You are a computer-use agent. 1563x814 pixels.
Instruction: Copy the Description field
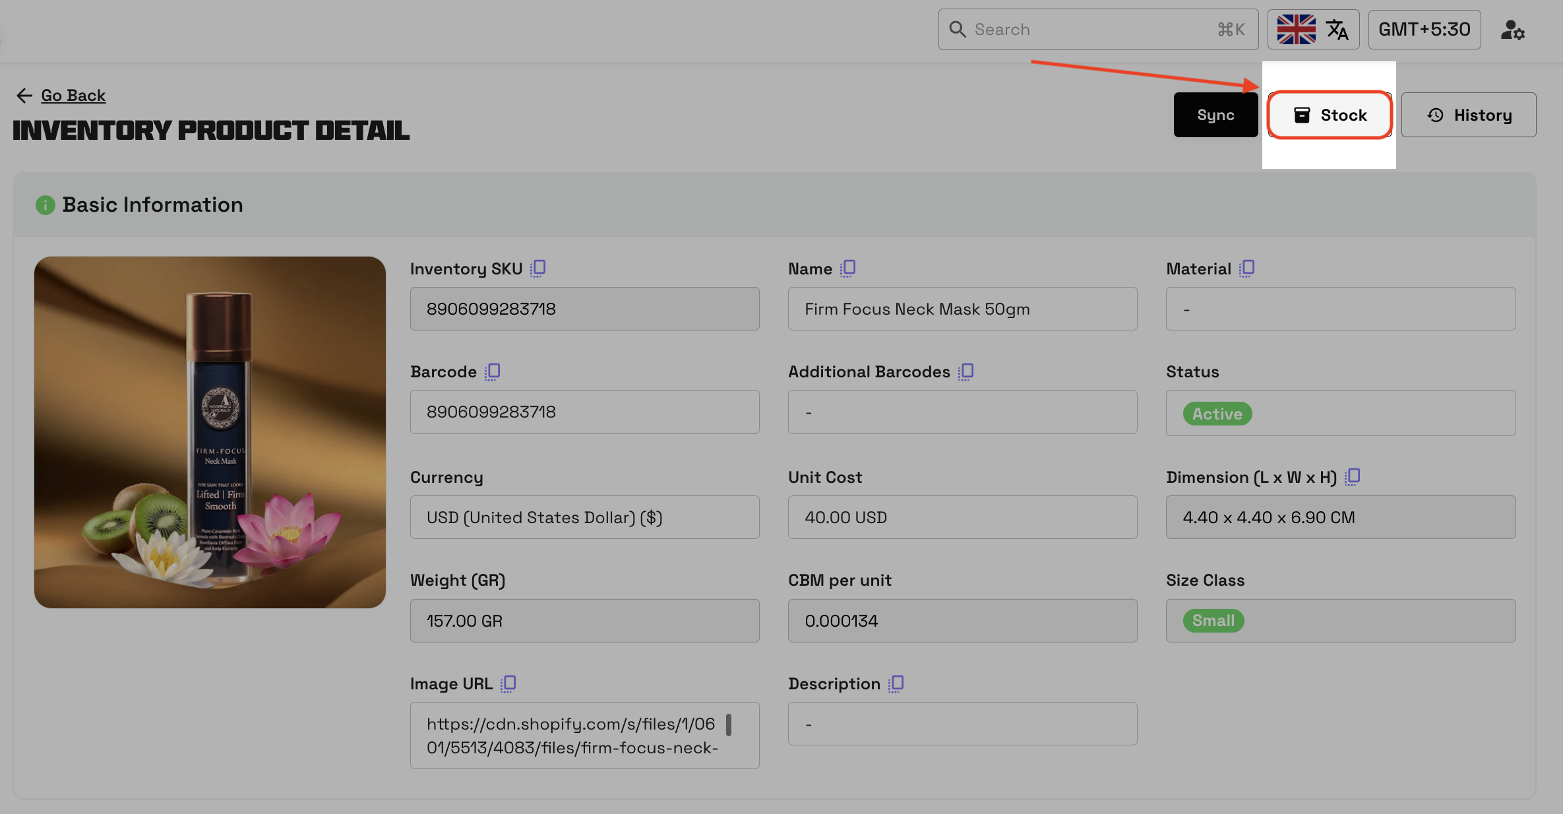click(896, 683)
